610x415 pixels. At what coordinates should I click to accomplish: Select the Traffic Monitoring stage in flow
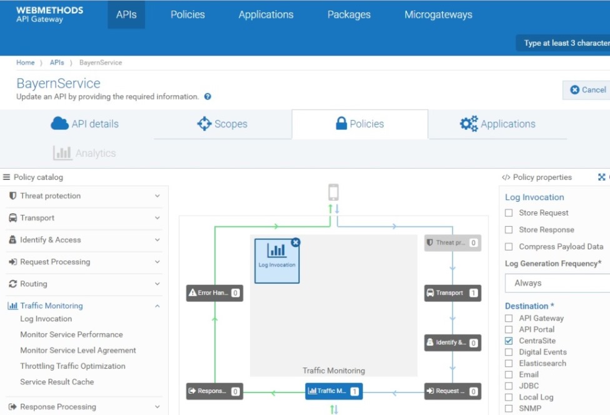pyautogui.click(x=334, y=391)
